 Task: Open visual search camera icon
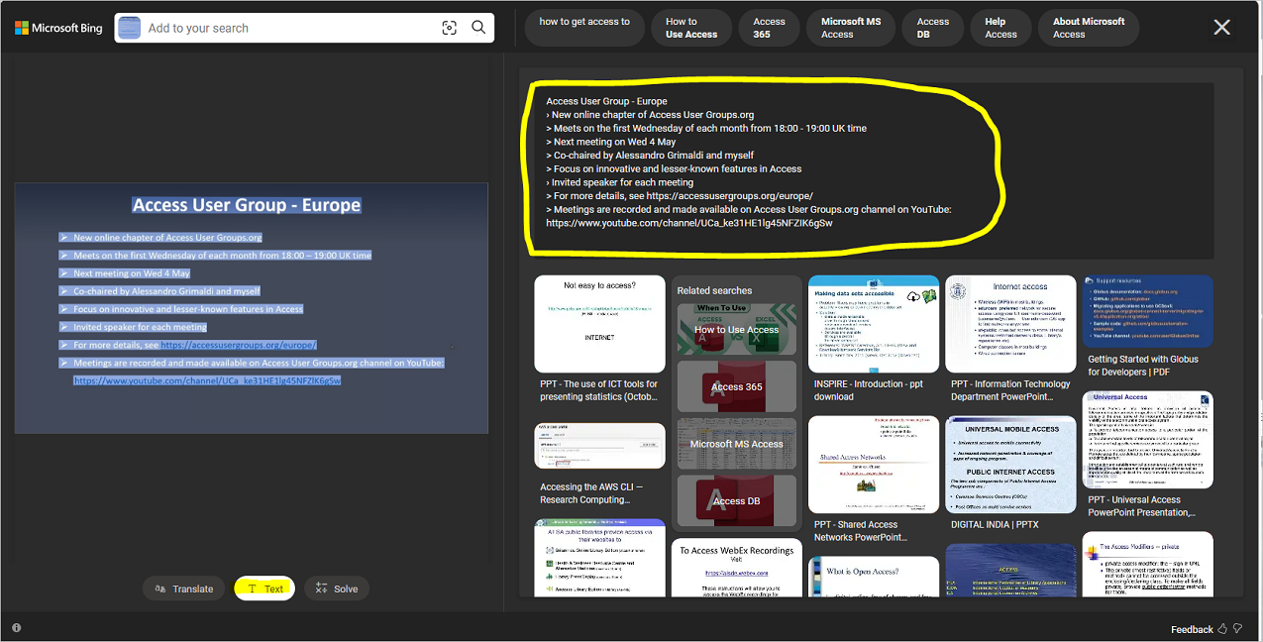pyautogui.click(x=450, y=28)
